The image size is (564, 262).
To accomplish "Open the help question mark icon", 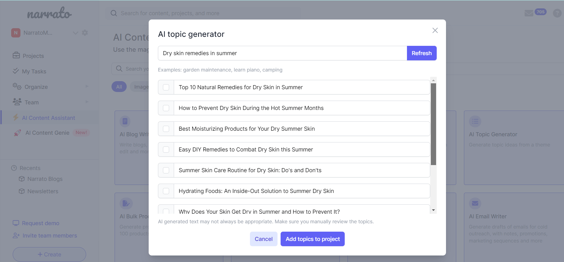I will pos(557,13).
